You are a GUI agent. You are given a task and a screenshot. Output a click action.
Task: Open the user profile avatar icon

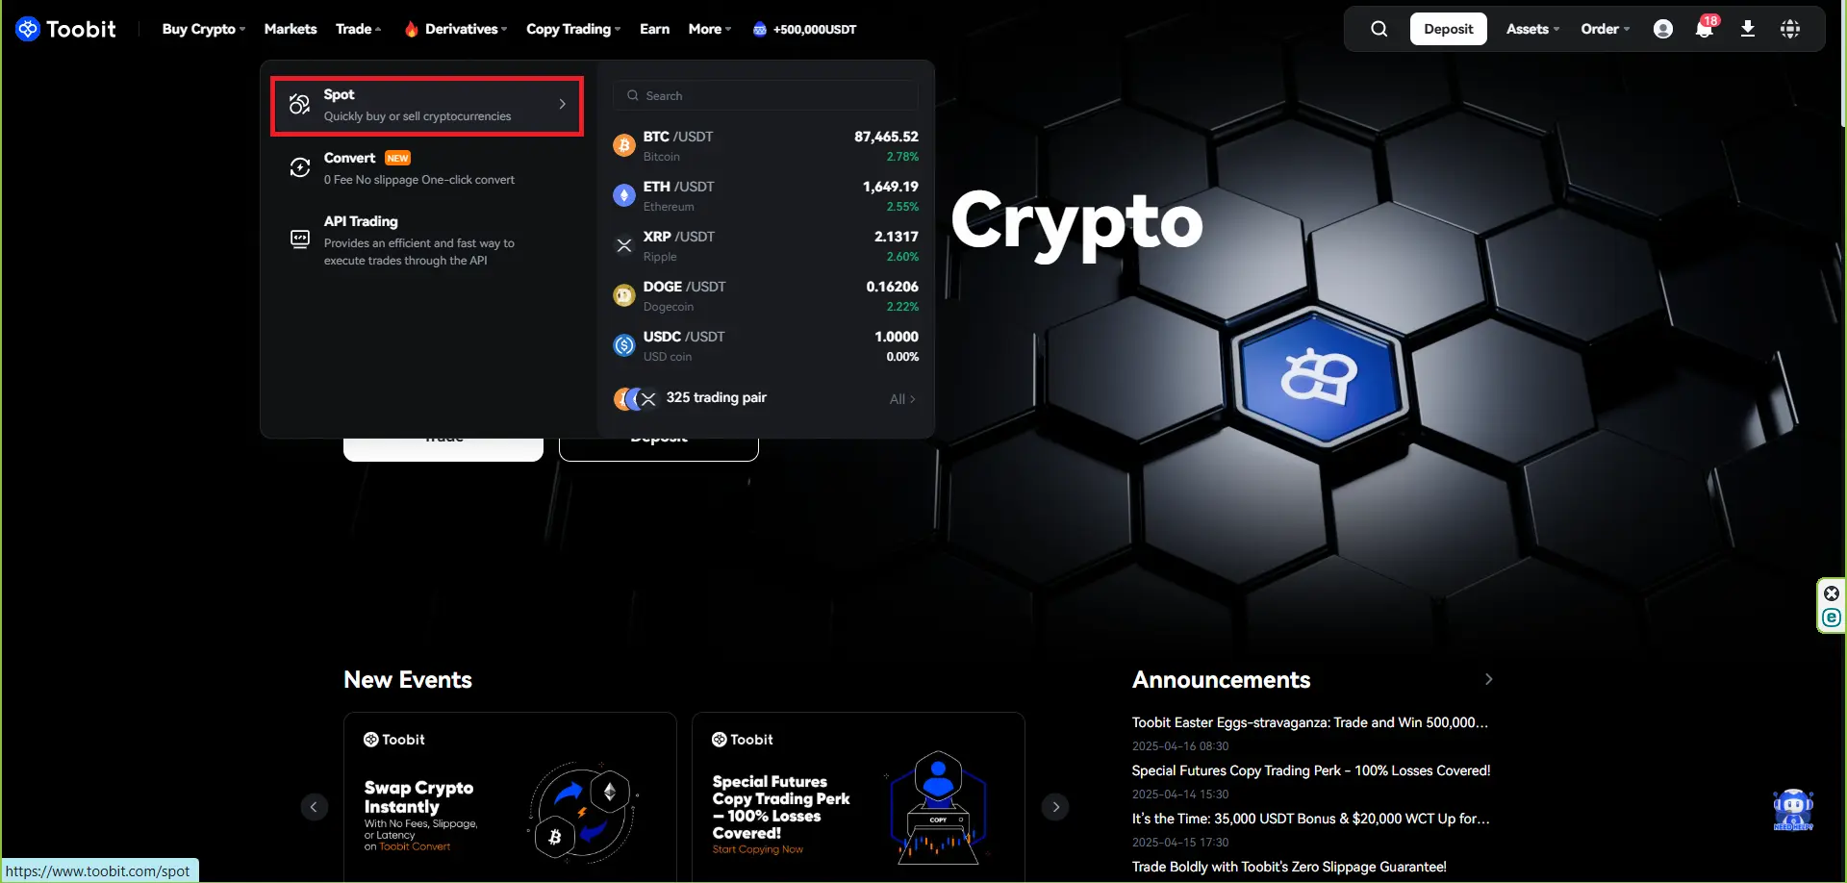pyautogui.click(x=1662, y=29)
